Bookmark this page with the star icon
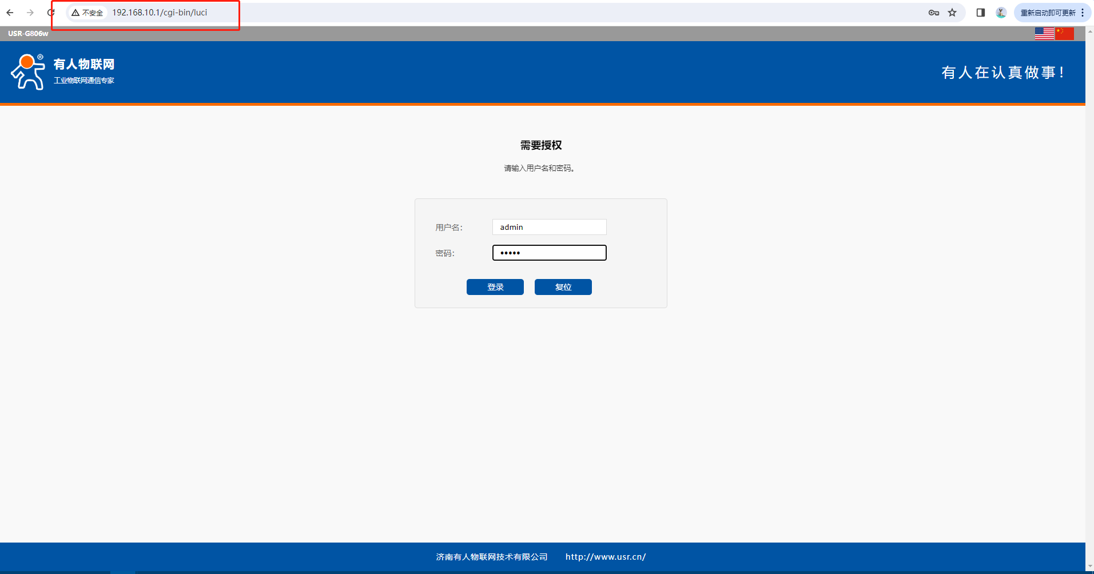1094x574 pixels. pos(952,13)
